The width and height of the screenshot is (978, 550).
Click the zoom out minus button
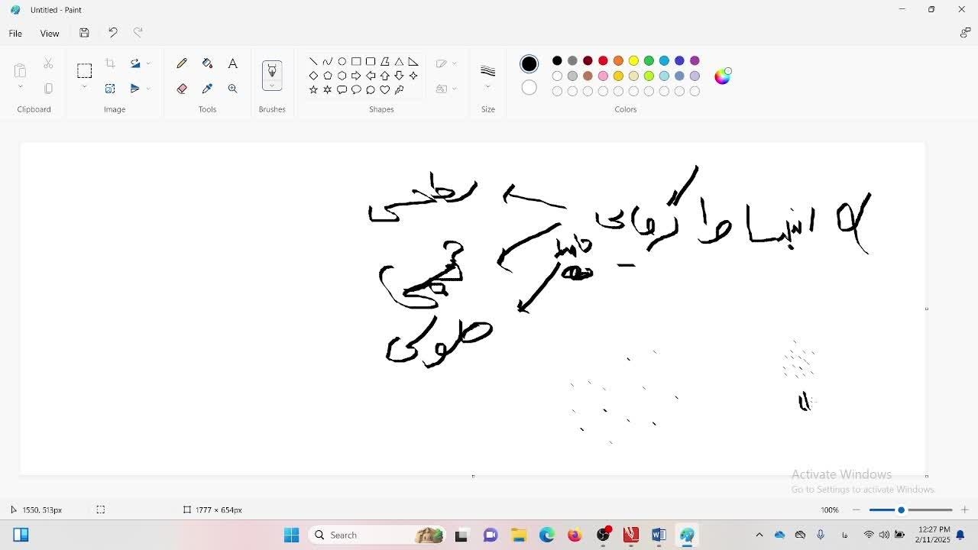[x=857, y=510]
